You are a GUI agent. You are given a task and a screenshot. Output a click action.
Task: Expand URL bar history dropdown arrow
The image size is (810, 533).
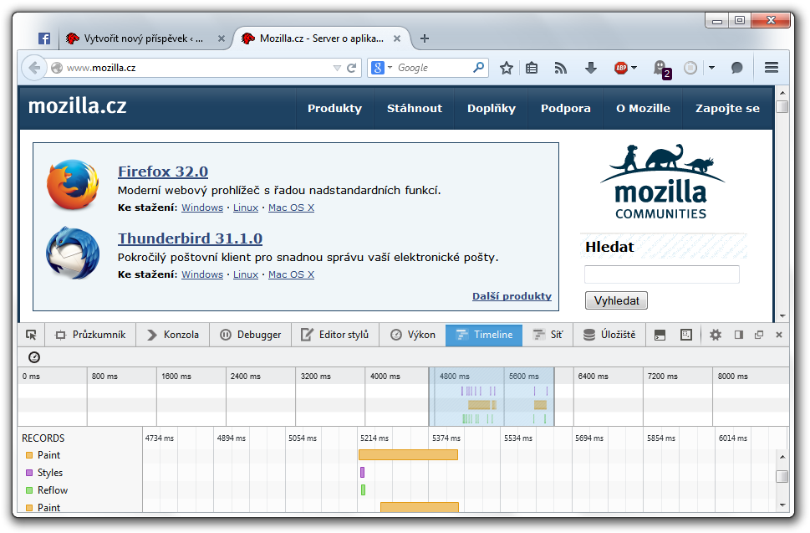(x=337, y=68)
